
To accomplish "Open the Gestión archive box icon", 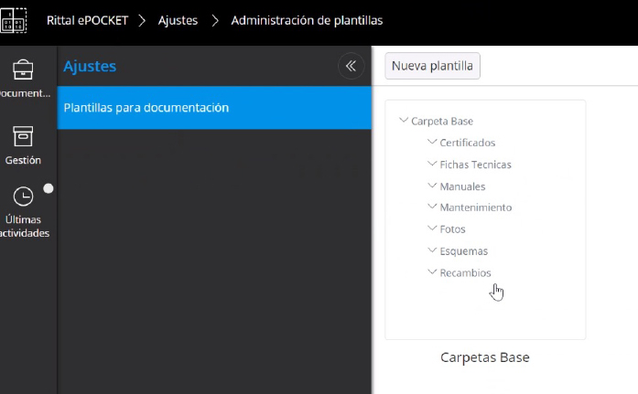I will coord(23,136).
